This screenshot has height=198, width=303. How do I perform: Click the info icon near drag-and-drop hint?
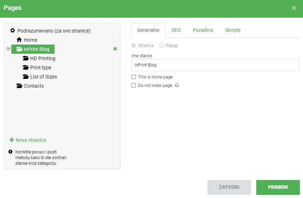pos(10,152)
